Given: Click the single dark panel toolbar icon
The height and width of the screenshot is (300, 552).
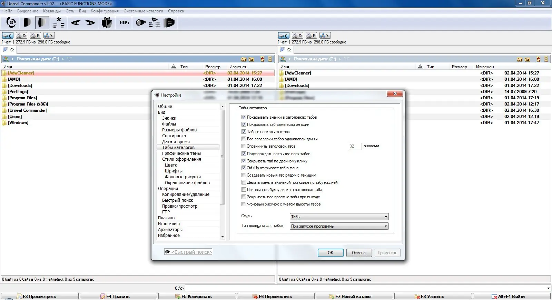Looking at the screenshot, I should tap(27, 23).
